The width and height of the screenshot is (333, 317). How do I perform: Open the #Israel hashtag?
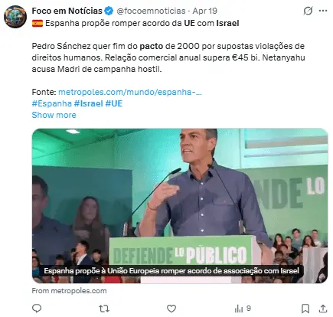89,103
